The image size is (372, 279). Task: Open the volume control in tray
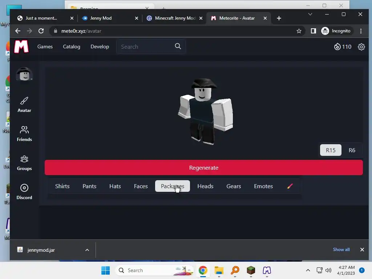tap(328, 270)
